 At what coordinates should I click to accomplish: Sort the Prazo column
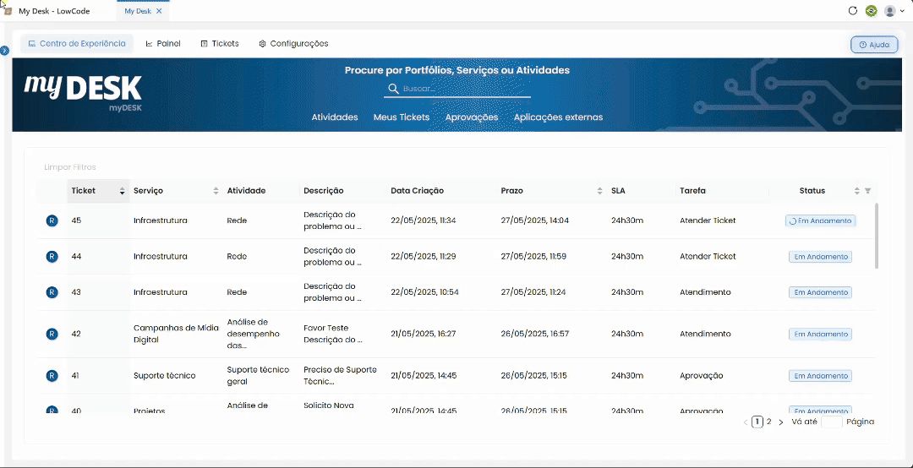(599, 191)
